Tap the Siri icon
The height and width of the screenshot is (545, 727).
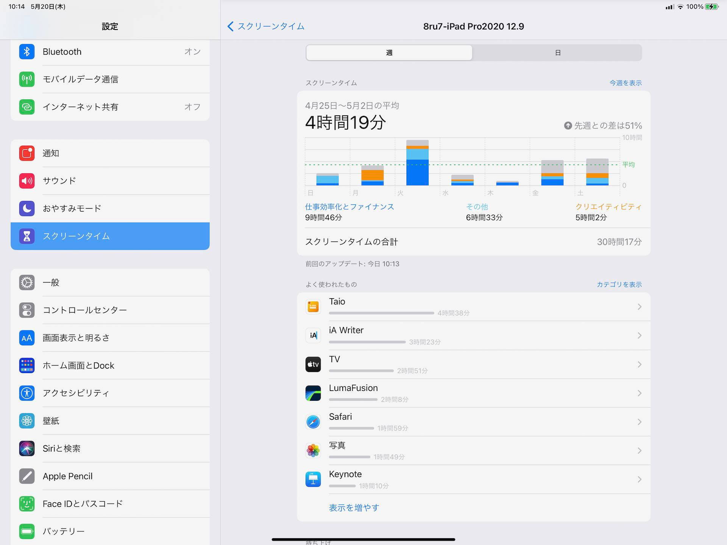(27, 448)
